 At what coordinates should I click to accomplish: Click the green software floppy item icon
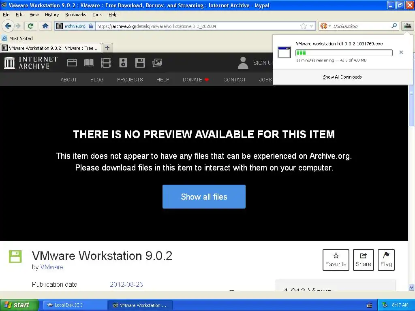[15, 256]
